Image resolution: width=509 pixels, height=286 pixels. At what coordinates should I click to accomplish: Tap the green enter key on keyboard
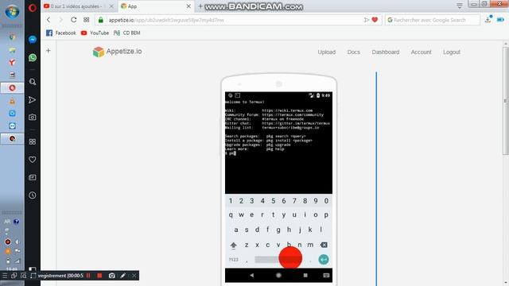click(x=324, y=260)
